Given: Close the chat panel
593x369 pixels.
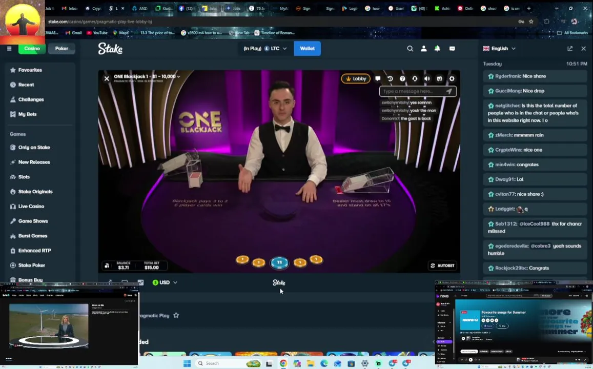Looking at the screenshot, I should point(584,48).
